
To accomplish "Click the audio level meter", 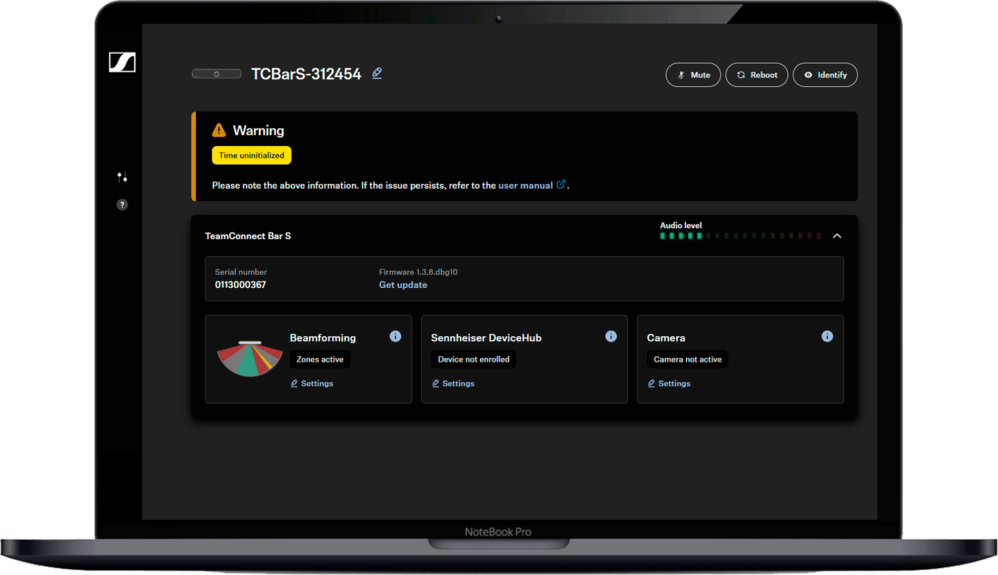I will pyautogui.click(x=740, y=236).
